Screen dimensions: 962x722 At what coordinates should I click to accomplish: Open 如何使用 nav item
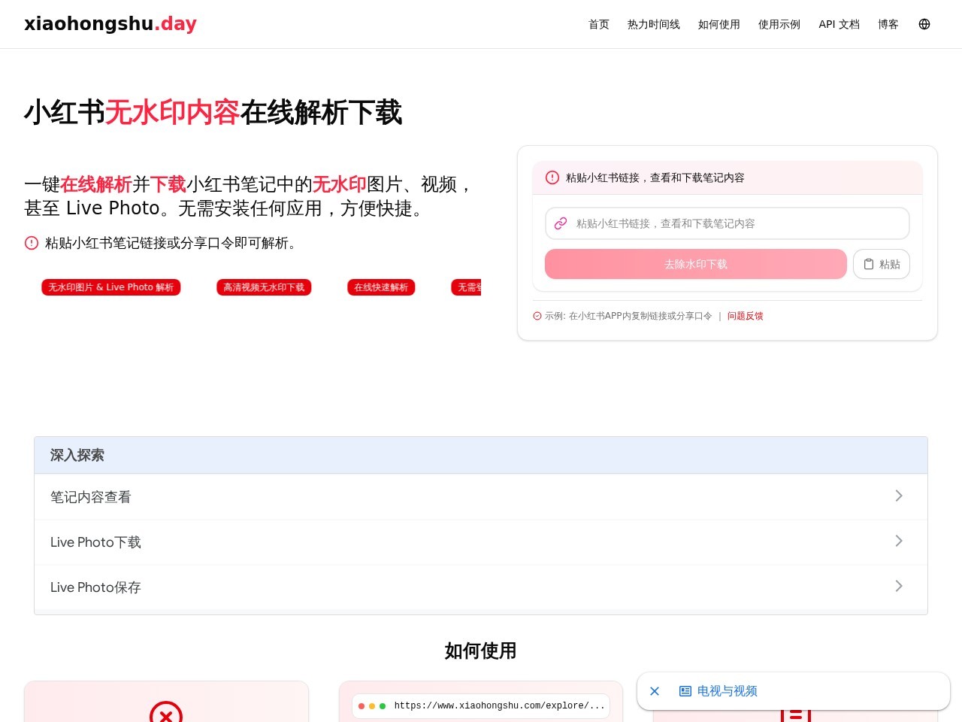719,24
